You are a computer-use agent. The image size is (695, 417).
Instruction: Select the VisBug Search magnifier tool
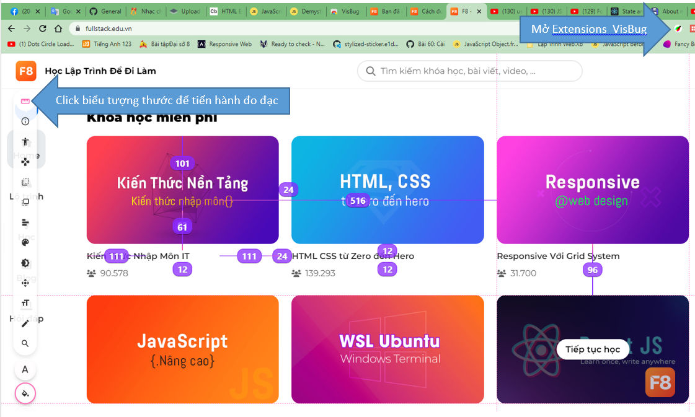[x=25, y=343]
